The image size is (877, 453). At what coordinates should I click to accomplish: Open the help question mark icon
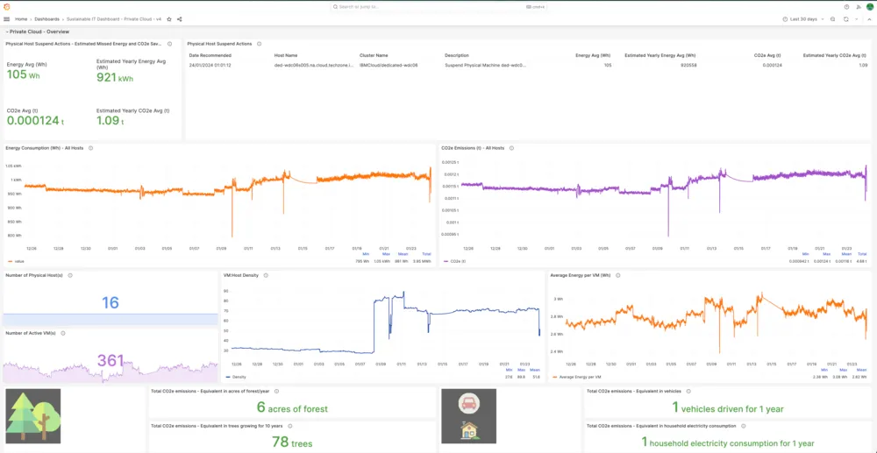(x=846, y=6)
